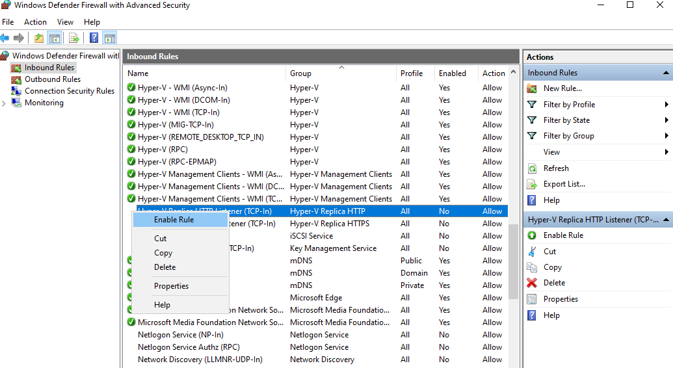The width and height of the screenshot is (673, 368).
Task: Open the File menu
Action: click(x=8, y=22)
